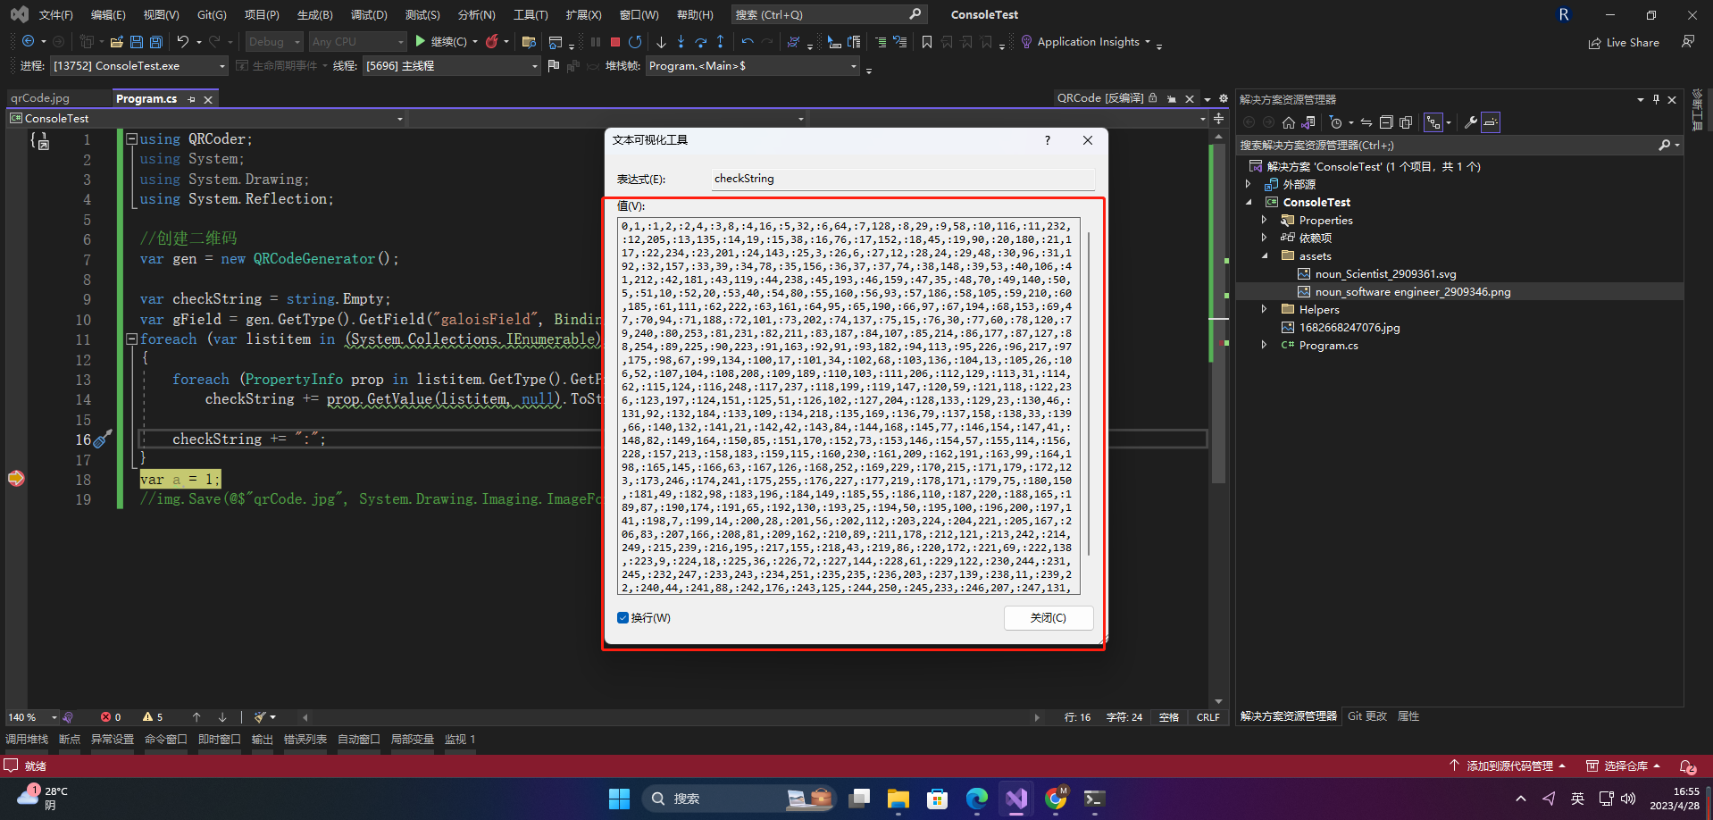
Task: Click the editor tab settings gear icon
Action: coord(1224,98)
